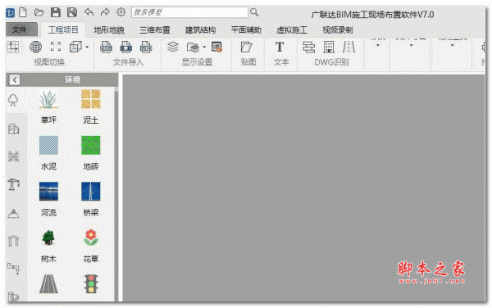This screenshot has height=308, width=492.
Task: Choose the 河流 river item
Action: [48, 200]
